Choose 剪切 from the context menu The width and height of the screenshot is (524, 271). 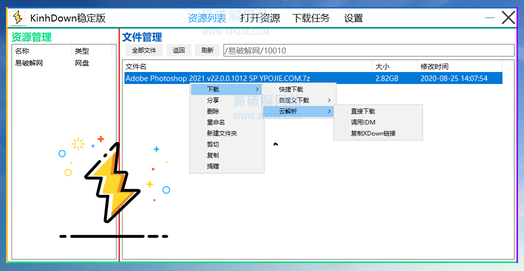pyautogui.click(x=226, y=144)
